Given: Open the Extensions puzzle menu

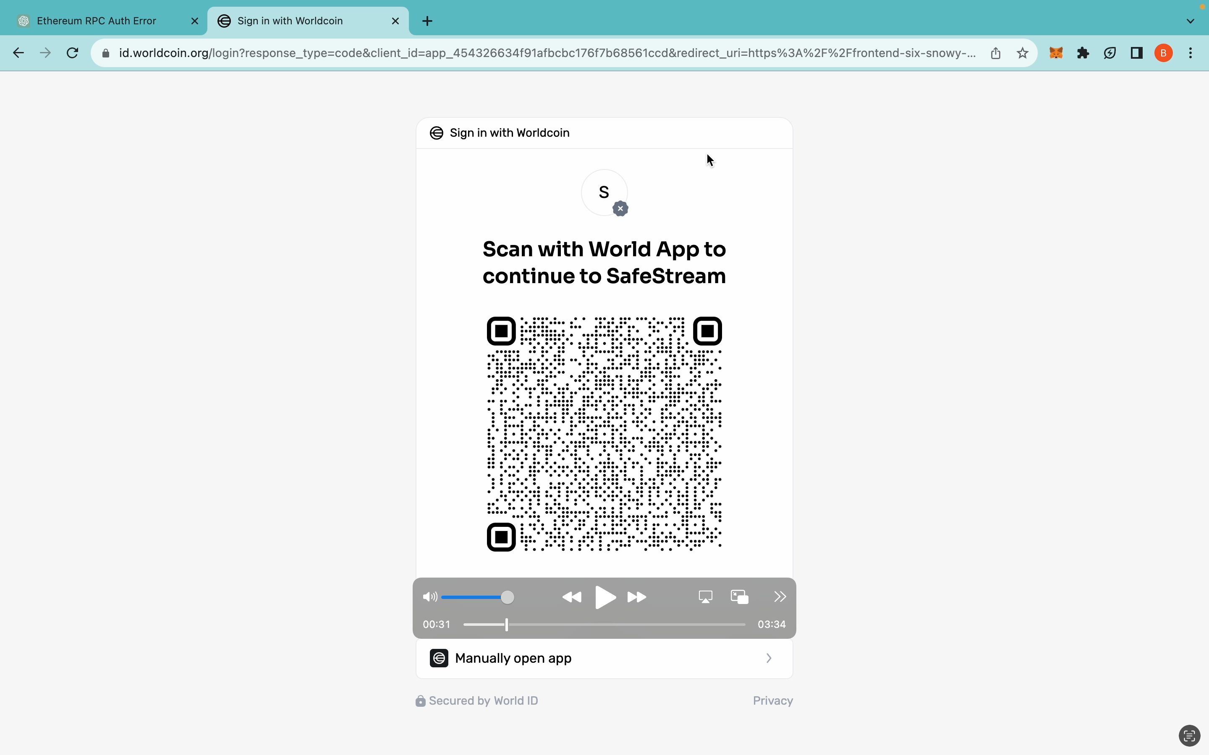Looking at the screenshot, I should click(1083, 53).
